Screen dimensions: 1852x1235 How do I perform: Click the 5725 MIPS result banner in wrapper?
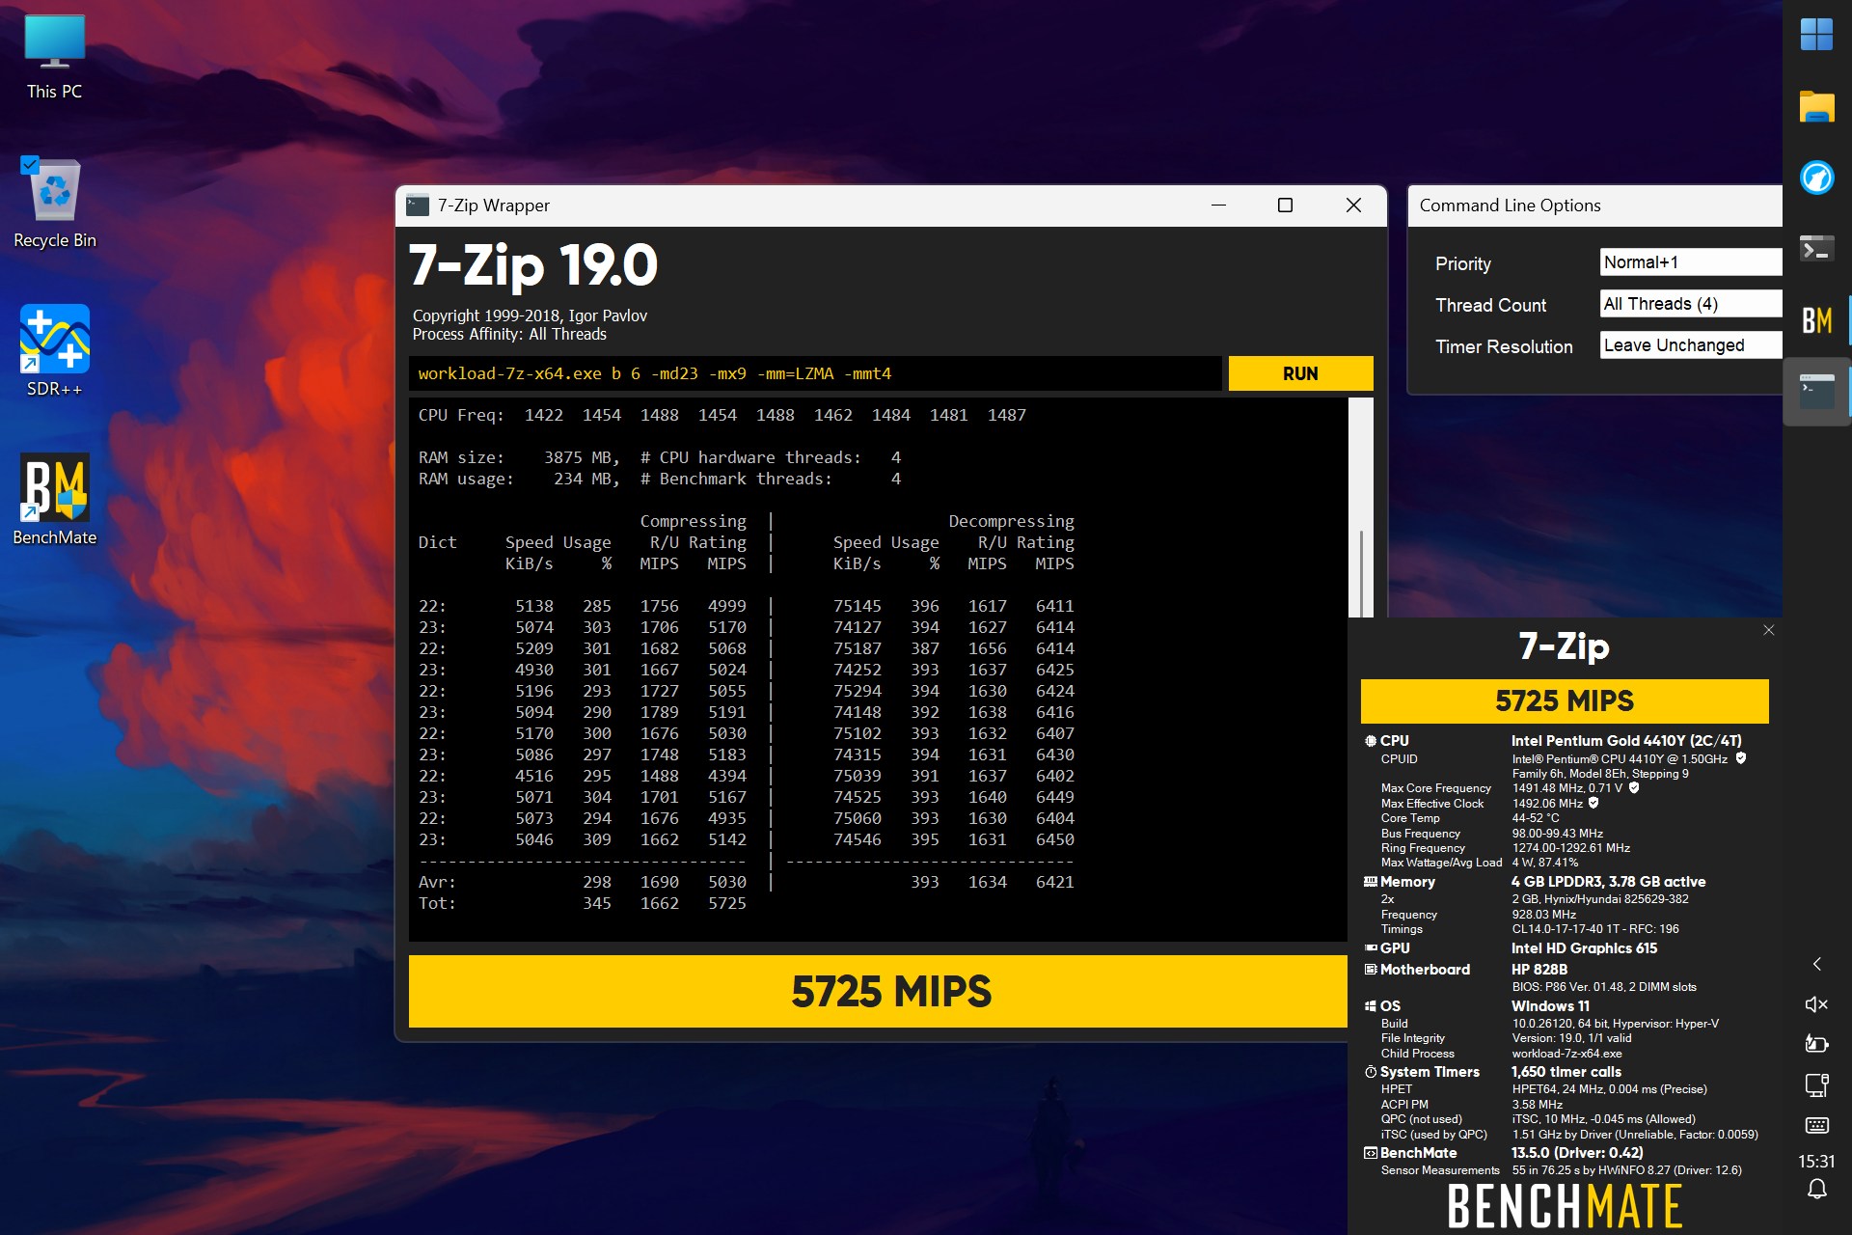tap(878, 991)
